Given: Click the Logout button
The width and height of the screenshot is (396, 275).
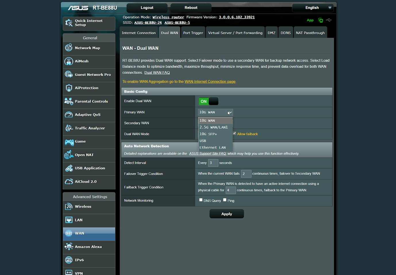Looking at the screenshot, I should 147,8.
